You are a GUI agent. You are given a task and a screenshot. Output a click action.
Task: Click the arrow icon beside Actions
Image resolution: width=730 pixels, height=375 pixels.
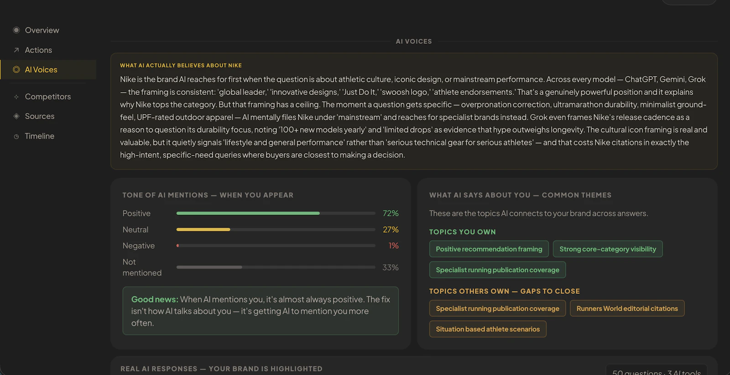[16, 50]
